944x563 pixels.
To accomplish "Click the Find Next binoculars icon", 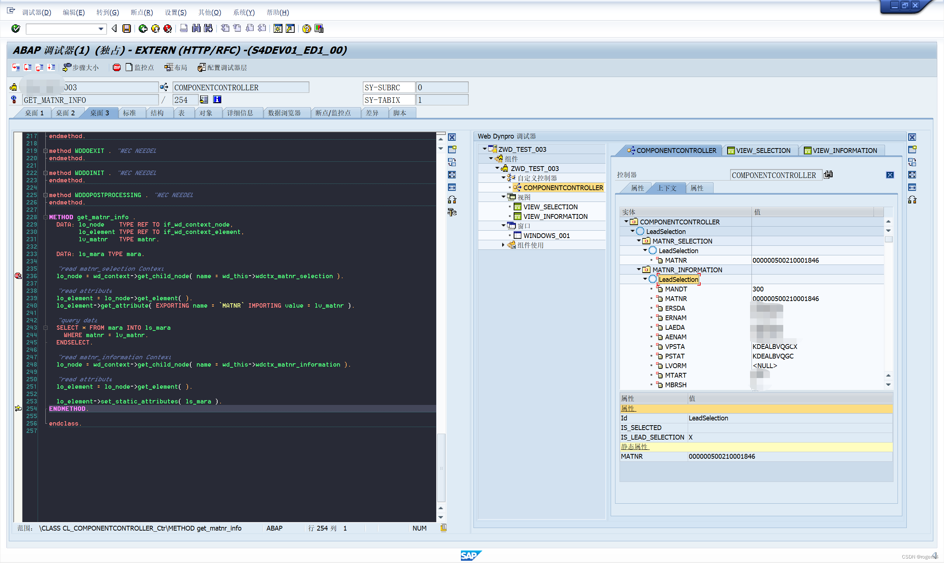I will 208,28.
